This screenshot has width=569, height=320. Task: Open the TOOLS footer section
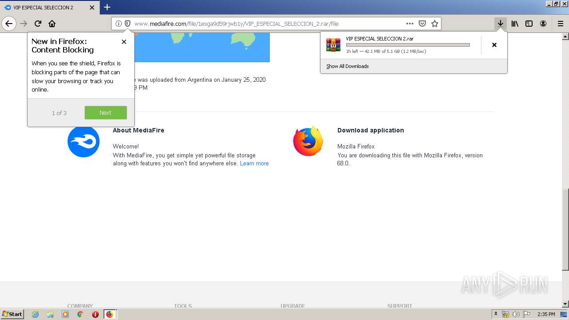click(x=183, y=306)
